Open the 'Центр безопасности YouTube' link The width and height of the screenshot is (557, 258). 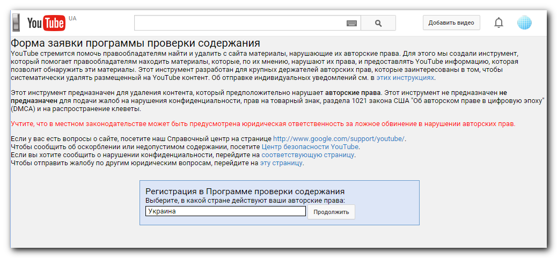coord(310,146)
